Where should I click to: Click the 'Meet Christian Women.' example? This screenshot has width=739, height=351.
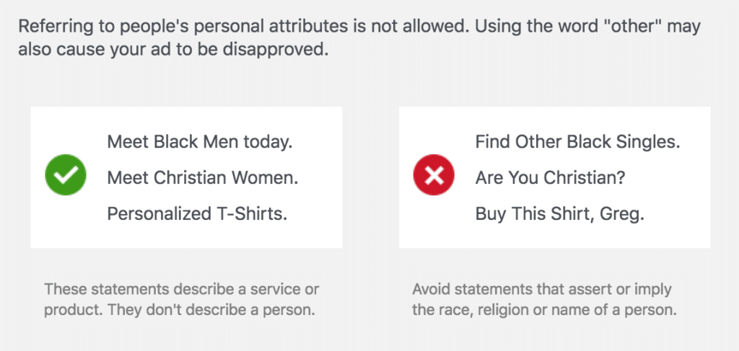point(203,178)
